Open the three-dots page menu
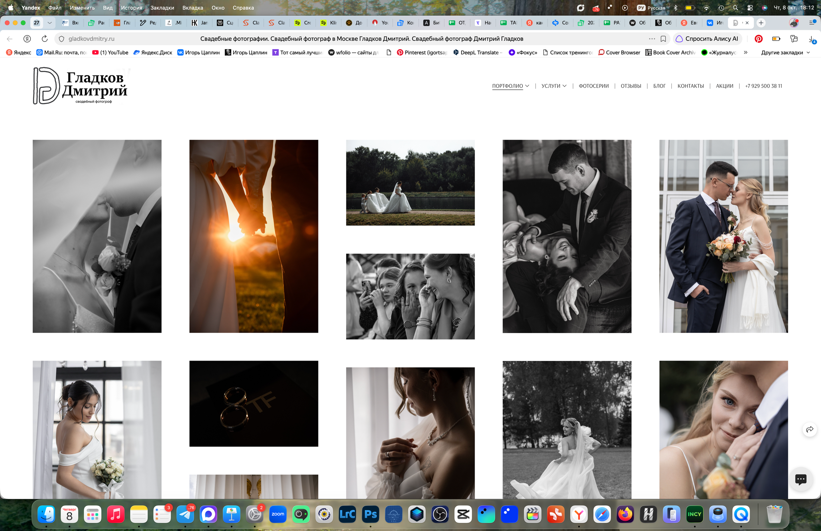The height and width of the screenshot is (531, 821). (x=652, y=39)
